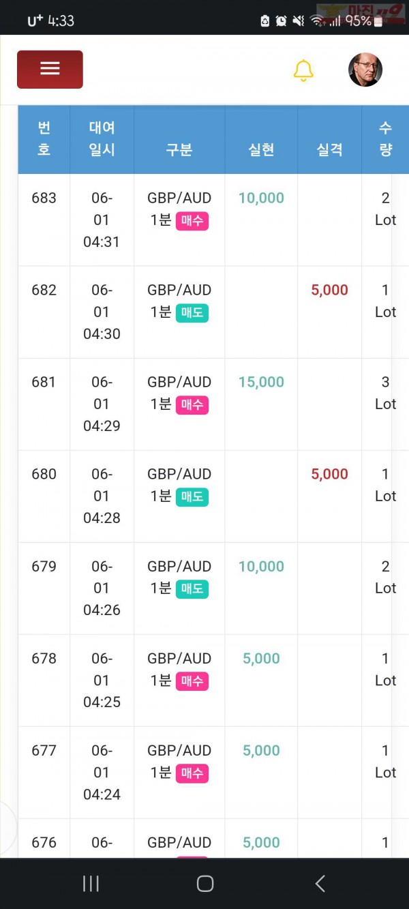Open the user profile avatar
This screenshot has height=909, width=409.
point(365,70)
